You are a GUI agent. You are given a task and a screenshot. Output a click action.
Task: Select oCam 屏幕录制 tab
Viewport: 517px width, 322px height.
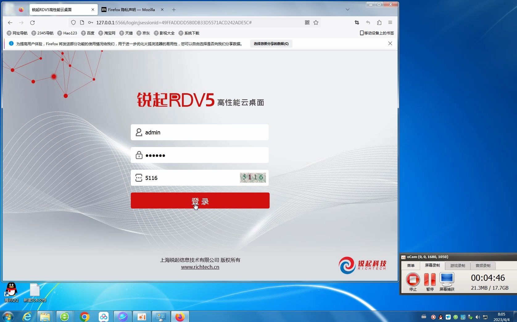tap(432, 265)
